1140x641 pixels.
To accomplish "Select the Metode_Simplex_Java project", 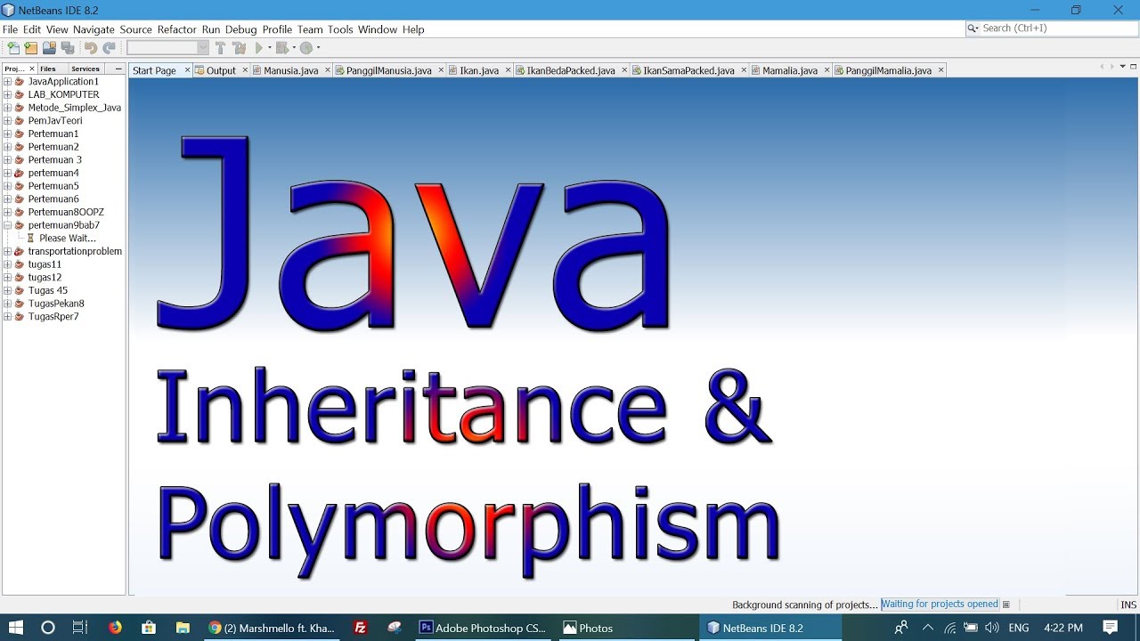I will pyautogui.click(x=74, y=108).
